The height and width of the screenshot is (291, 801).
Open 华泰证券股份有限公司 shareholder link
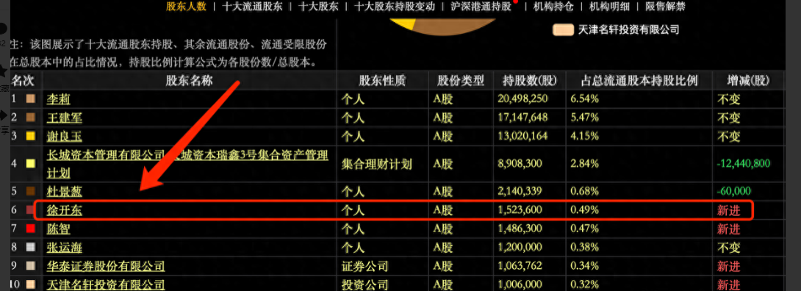[106, 267]
